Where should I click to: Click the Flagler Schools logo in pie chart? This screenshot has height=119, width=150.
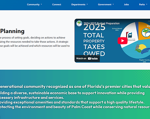point(130,36)
